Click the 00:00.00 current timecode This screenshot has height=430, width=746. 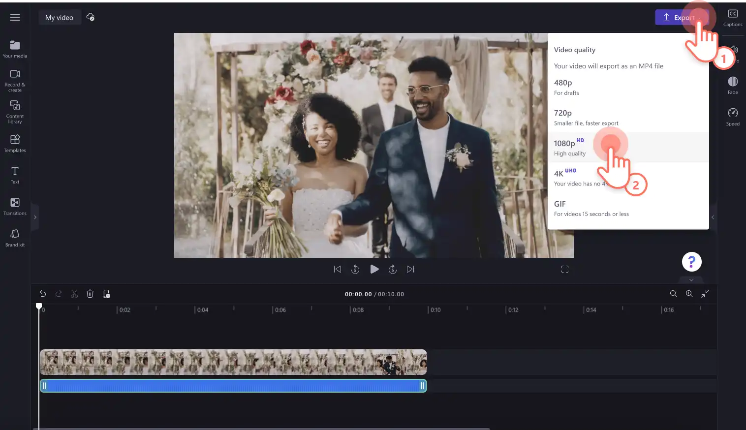(x=358, y=294)
